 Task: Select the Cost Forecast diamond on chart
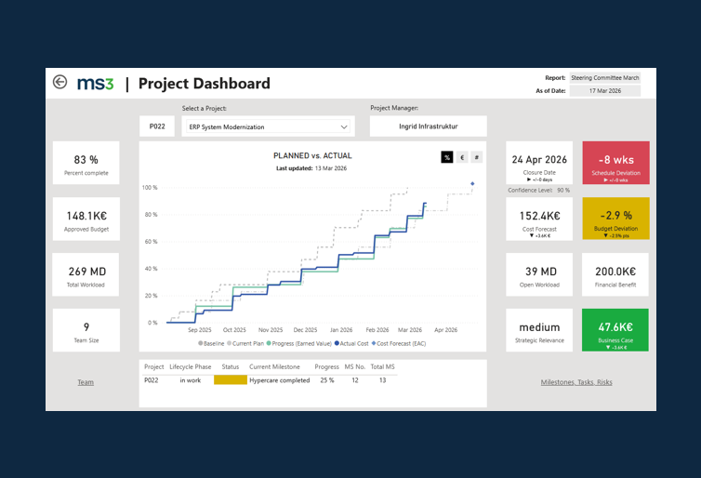tap(472, 184)
